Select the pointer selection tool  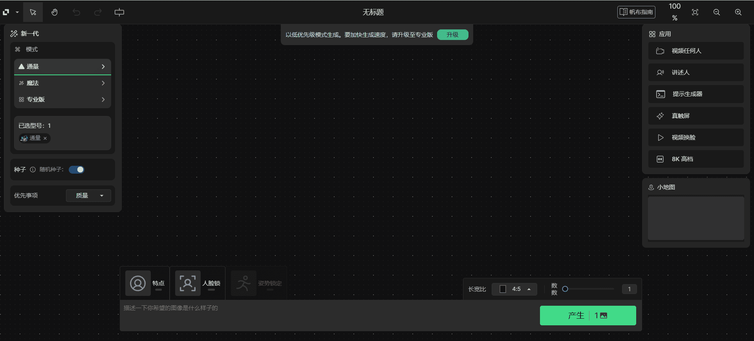pos(33,12)
